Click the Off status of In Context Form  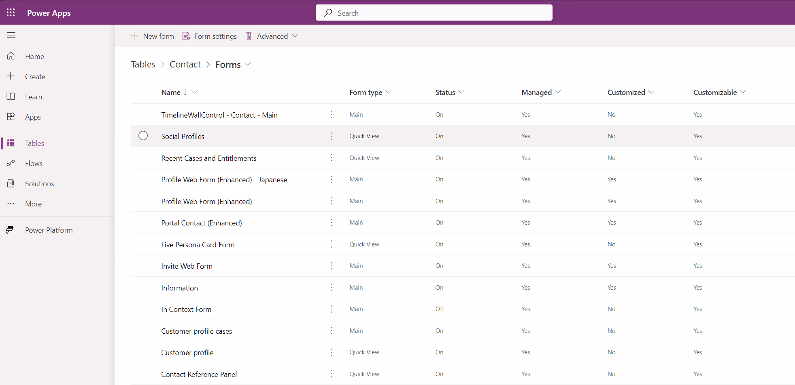point(440,309)
